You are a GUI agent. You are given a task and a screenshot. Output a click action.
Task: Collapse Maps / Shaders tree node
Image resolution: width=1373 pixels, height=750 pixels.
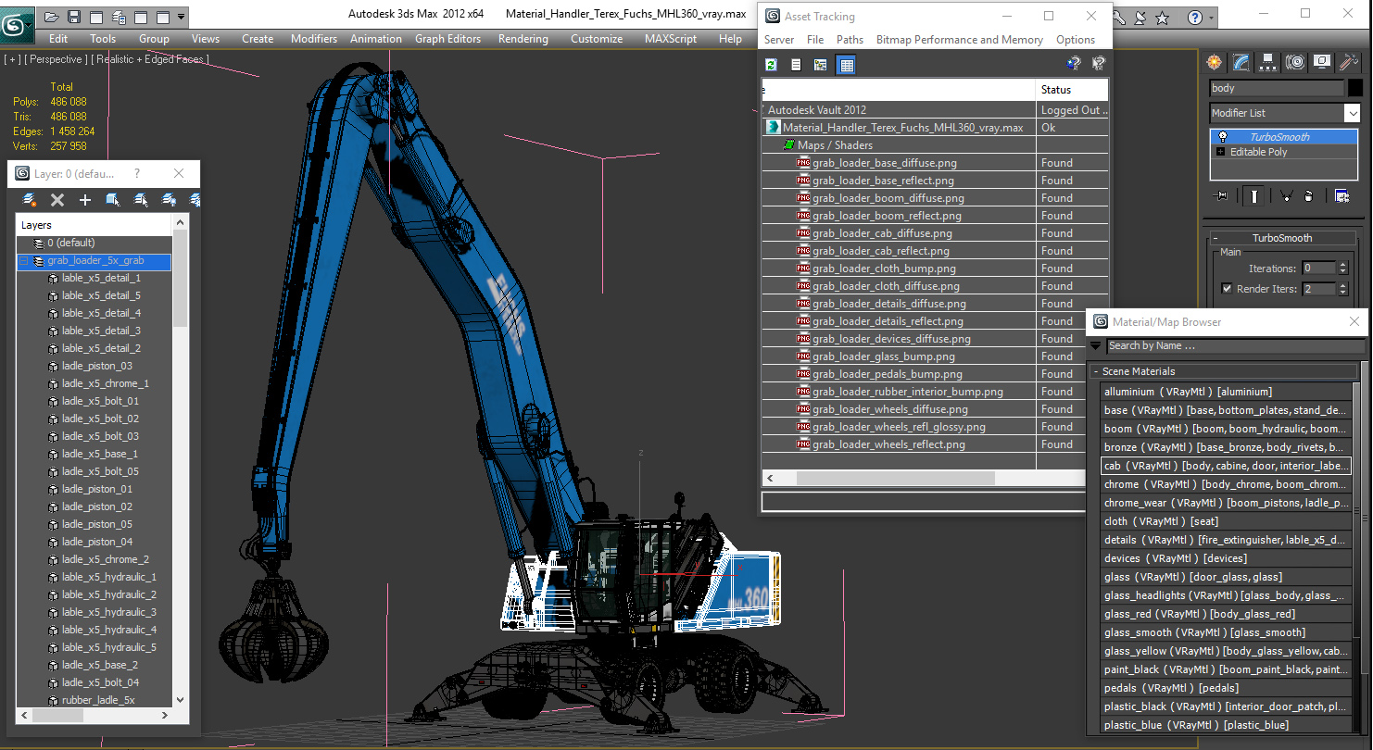(x=788, y=145)
